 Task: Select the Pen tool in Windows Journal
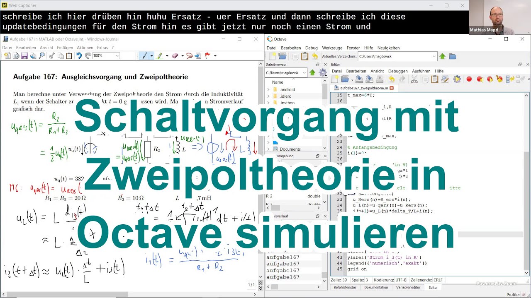(144, 56)
